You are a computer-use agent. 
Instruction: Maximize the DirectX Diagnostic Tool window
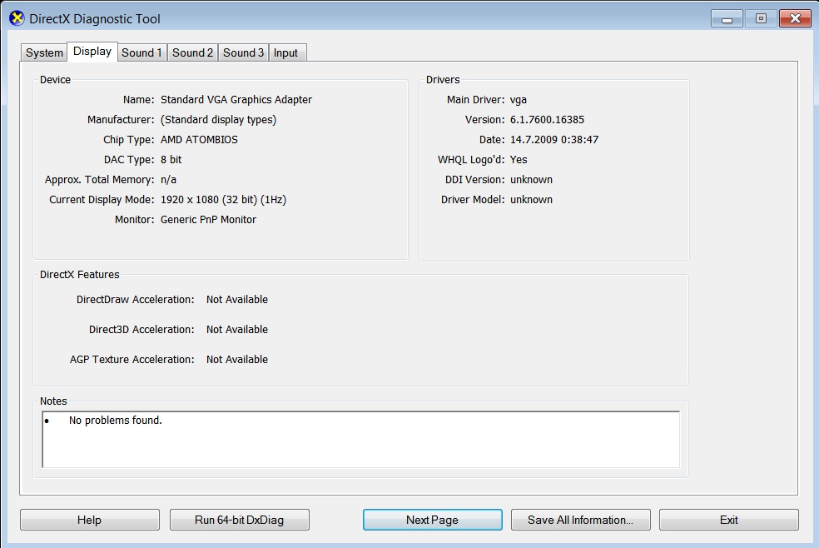pos(761,19)
